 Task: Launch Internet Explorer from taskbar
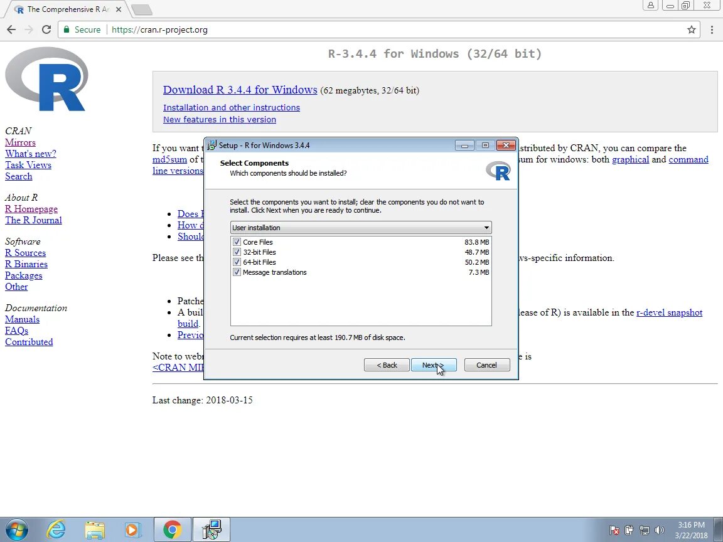(56, 529)
